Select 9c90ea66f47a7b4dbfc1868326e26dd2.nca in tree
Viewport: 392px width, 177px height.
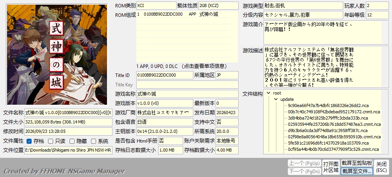(328, 105)
